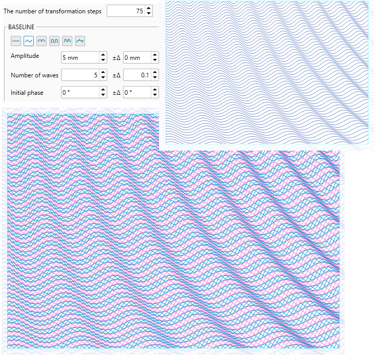Select the straight line baseline icon

click(16, 41)
